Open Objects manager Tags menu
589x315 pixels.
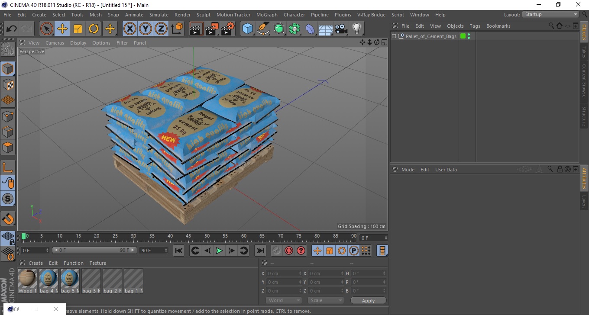[x=475, y=26]
